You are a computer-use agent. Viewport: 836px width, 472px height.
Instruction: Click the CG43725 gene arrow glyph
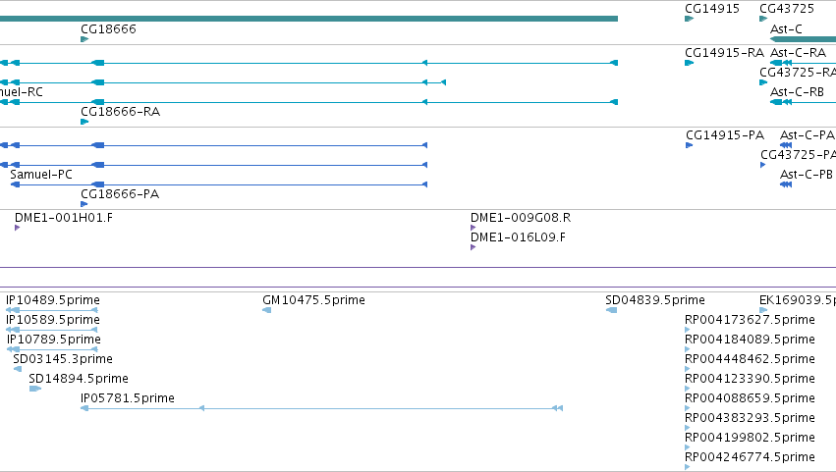tap(763, 19)
